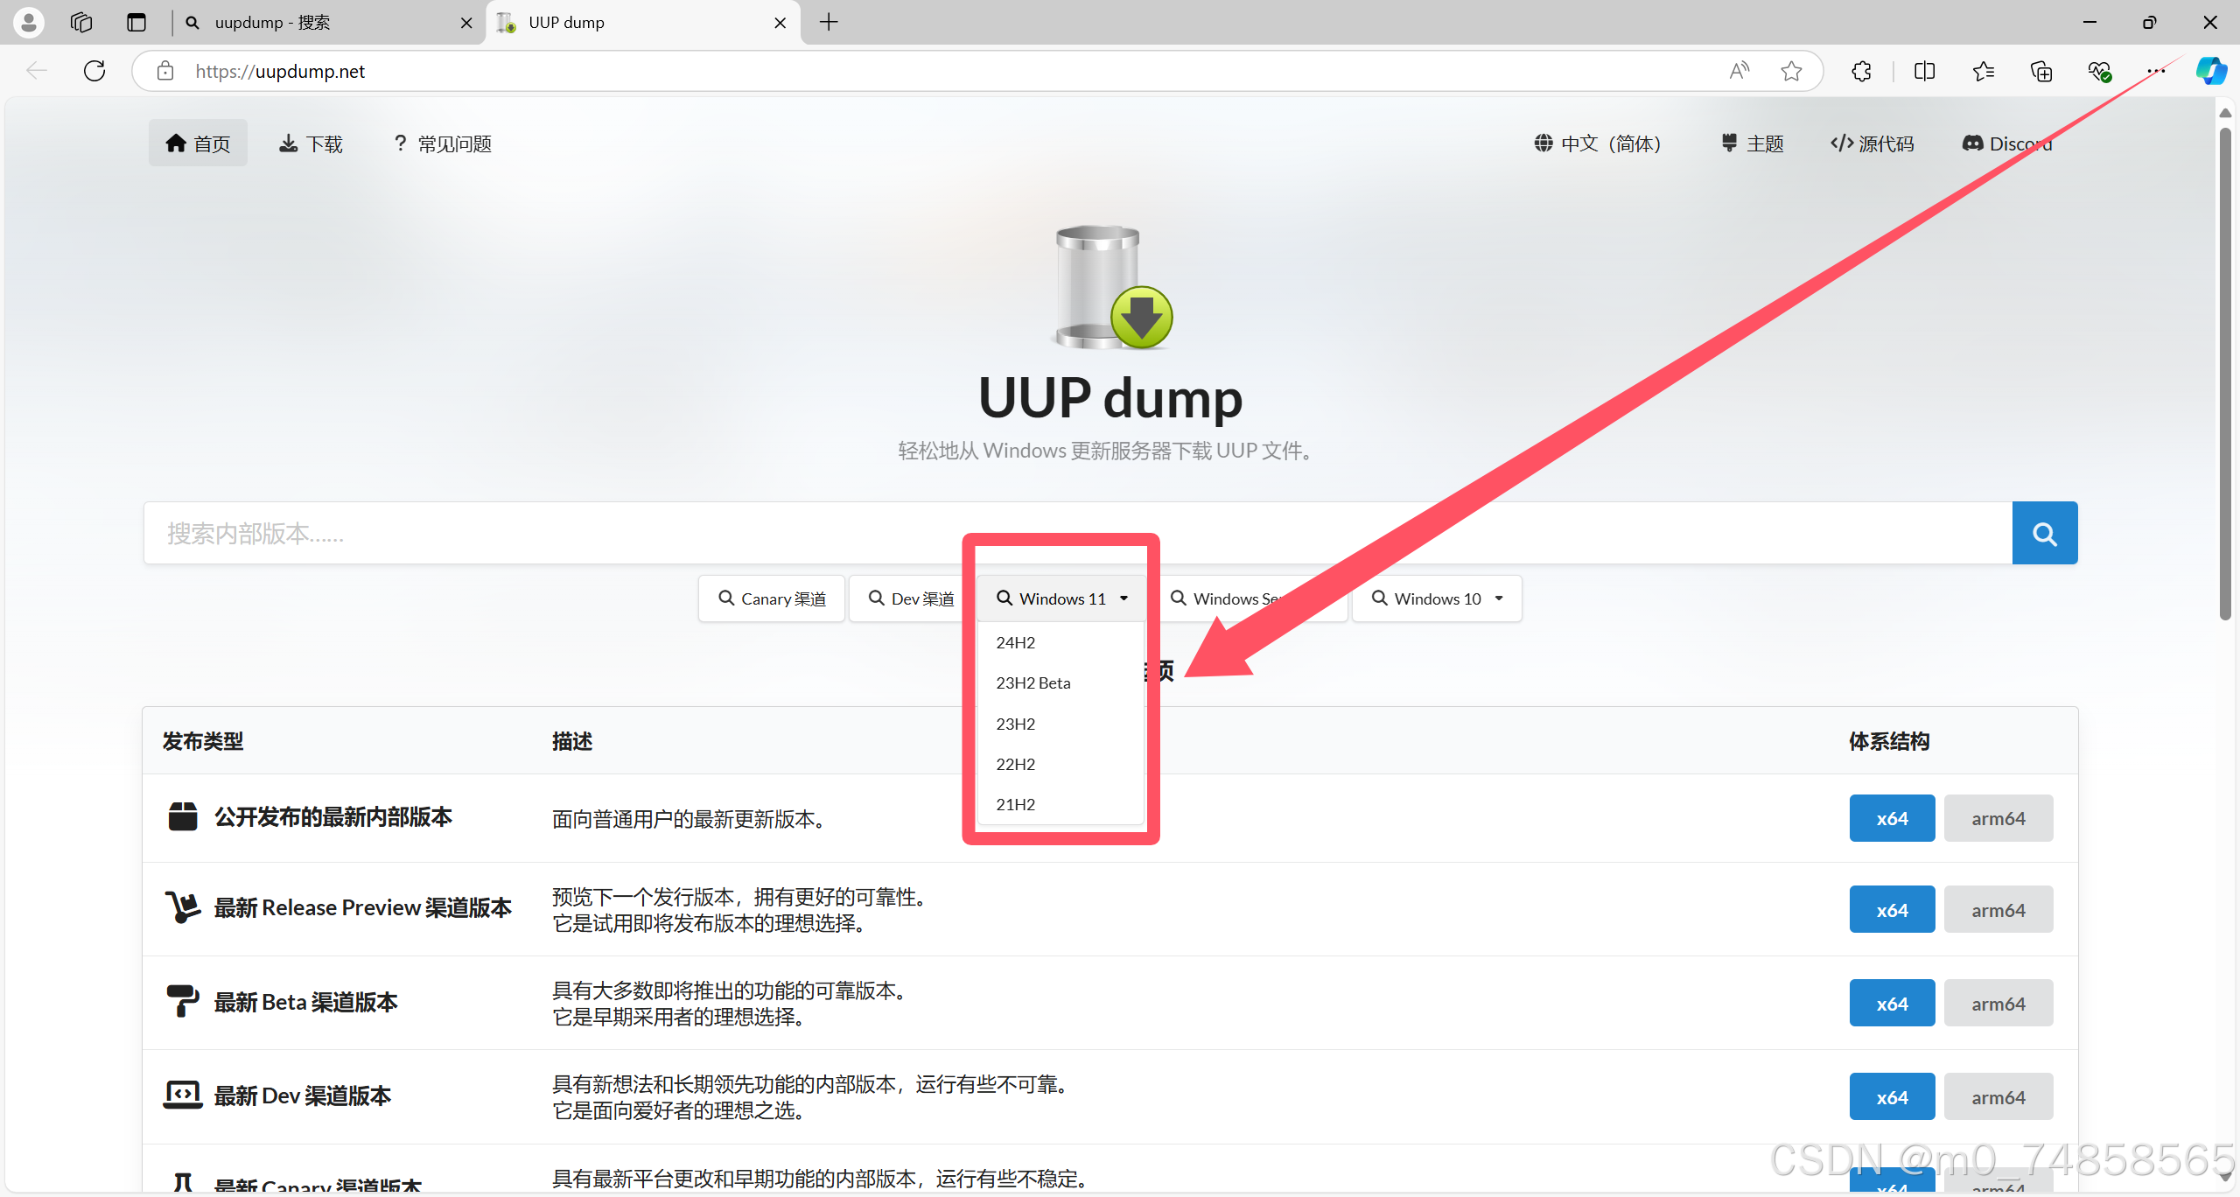
Task: Toggle split screen icon
Action: click(x=1924, y=71)
